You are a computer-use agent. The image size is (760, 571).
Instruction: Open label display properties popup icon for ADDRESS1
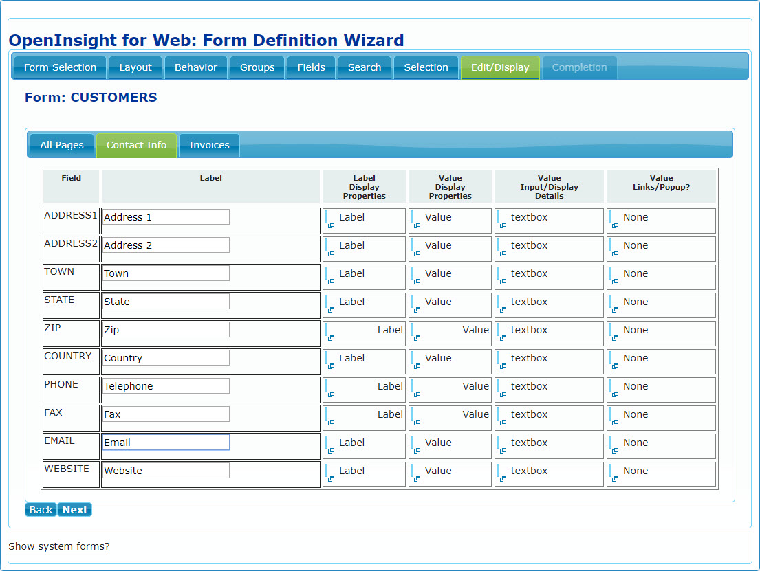331,225
